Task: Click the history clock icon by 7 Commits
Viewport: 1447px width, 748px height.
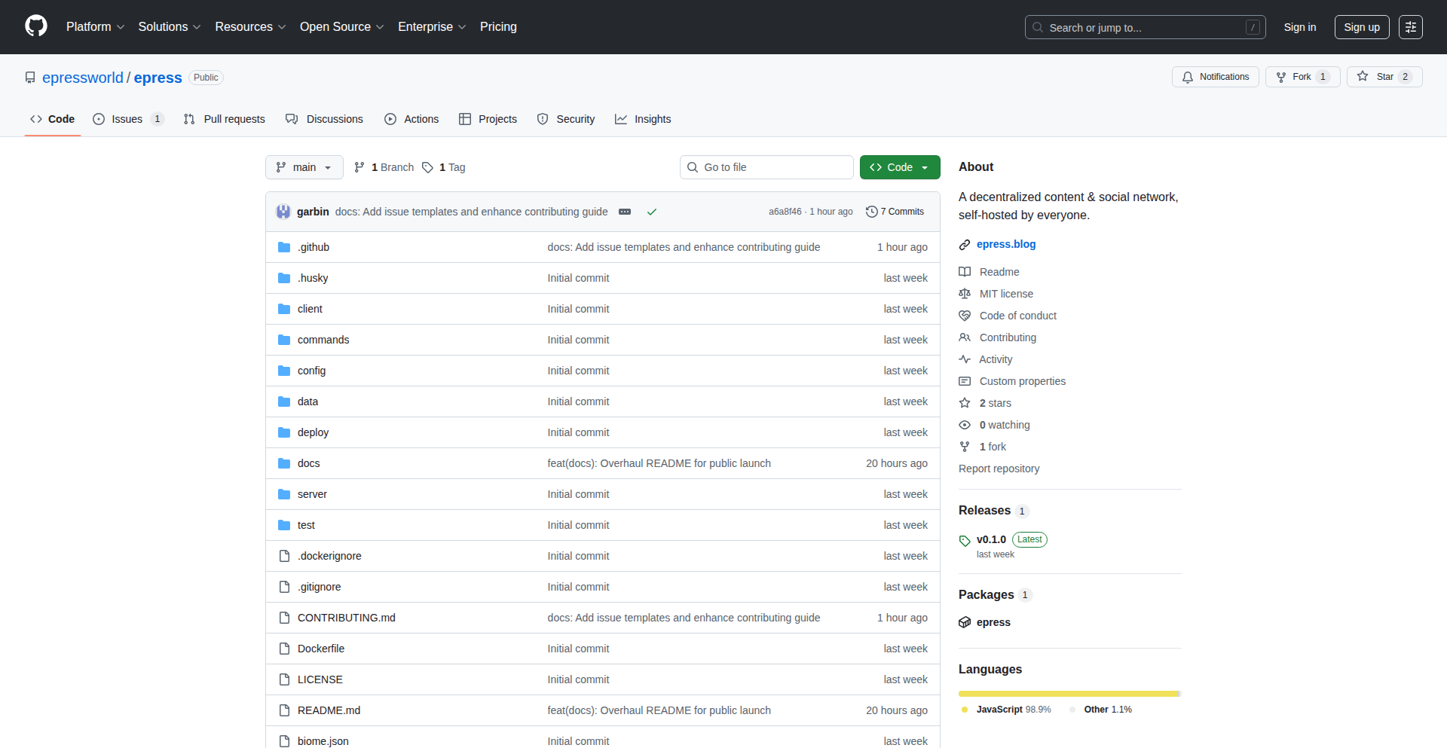Action: [872, 212]
